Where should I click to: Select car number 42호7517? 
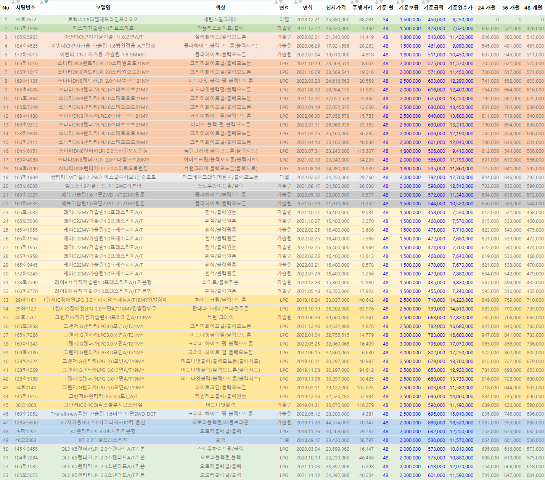click(x=26, y=317)
